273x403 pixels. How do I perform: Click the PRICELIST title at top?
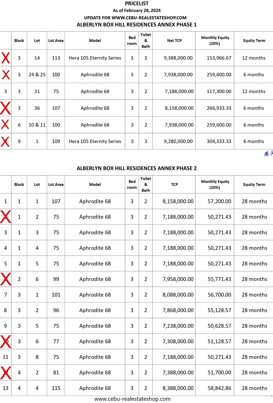point(137,3)
